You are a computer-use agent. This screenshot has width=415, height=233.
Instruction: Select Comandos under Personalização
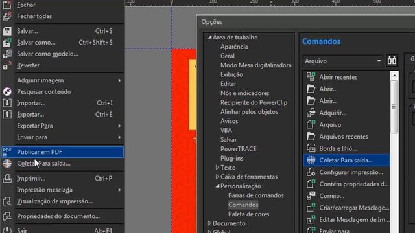pyautogui.click(x=243, y=205)
